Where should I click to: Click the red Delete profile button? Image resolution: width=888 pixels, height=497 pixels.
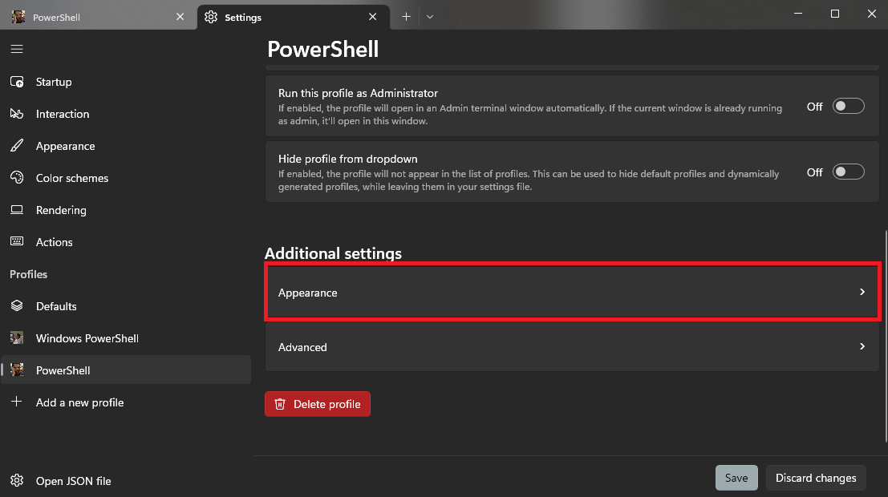[x=317, y=404]
